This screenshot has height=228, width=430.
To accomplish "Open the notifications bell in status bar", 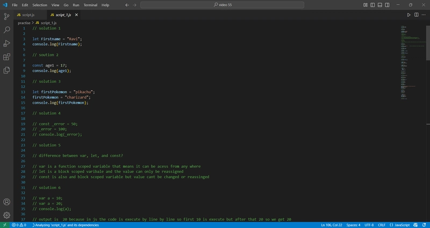I will (x=424, y=225).
